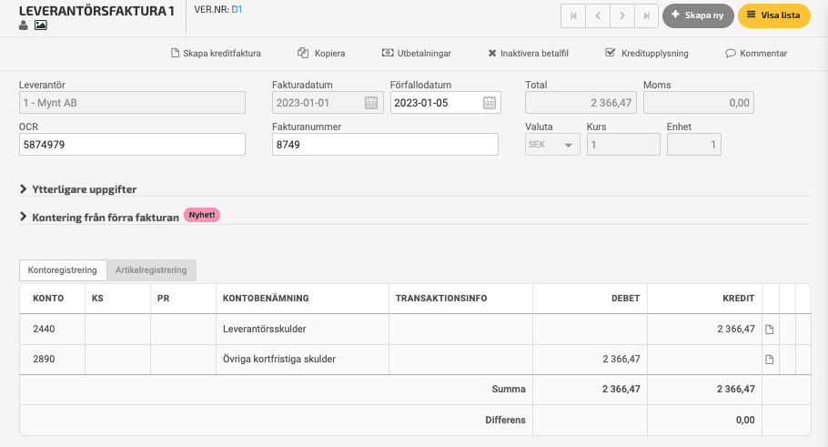Screen dimensions: 828x447
Task: Click the user person icon under title
Action: (24, 25)
